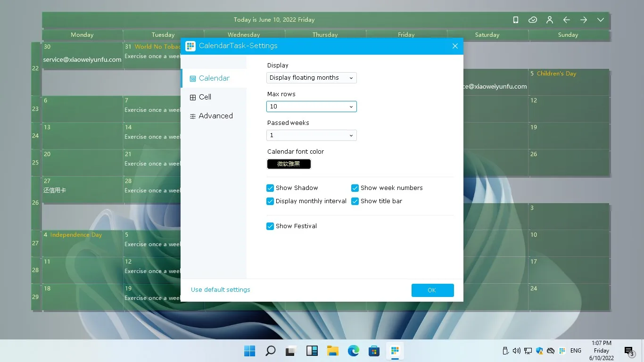Click the OK button
The width and height of the screenshot is (644, 362).
tap(433, 290)
